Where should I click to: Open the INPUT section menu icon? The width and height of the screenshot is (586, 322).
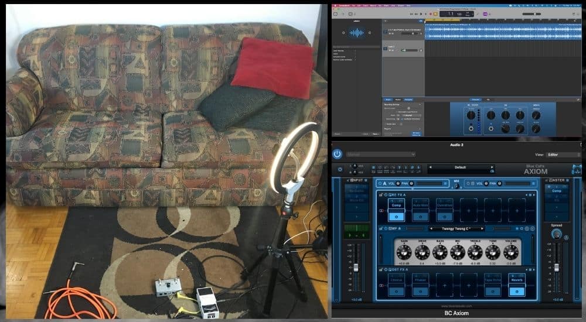click(366, 180)
